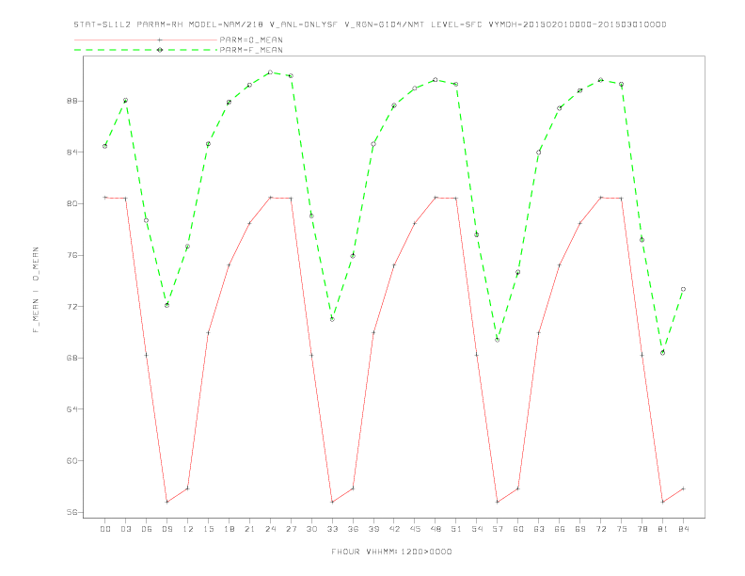Click x-axis tick label 03
Screen dimensions: 745x576
[125, 529]
